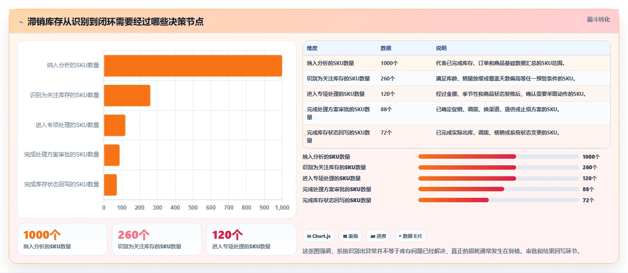Select the 进度 chip
This screenshot has width=628, height=273.
pyautogui.click(x=378, y=236)
